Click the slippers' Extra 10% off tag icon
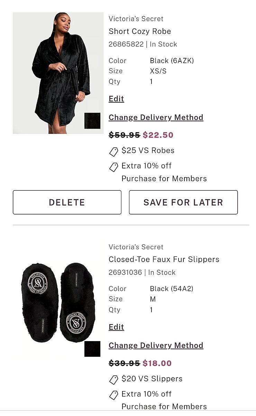The image size is (256, 416). (x=113, y=395)
